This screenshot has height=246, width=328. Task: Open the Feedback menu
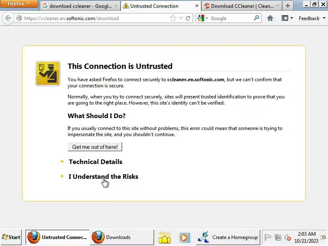pyautogui.click(x=312, y=18)
